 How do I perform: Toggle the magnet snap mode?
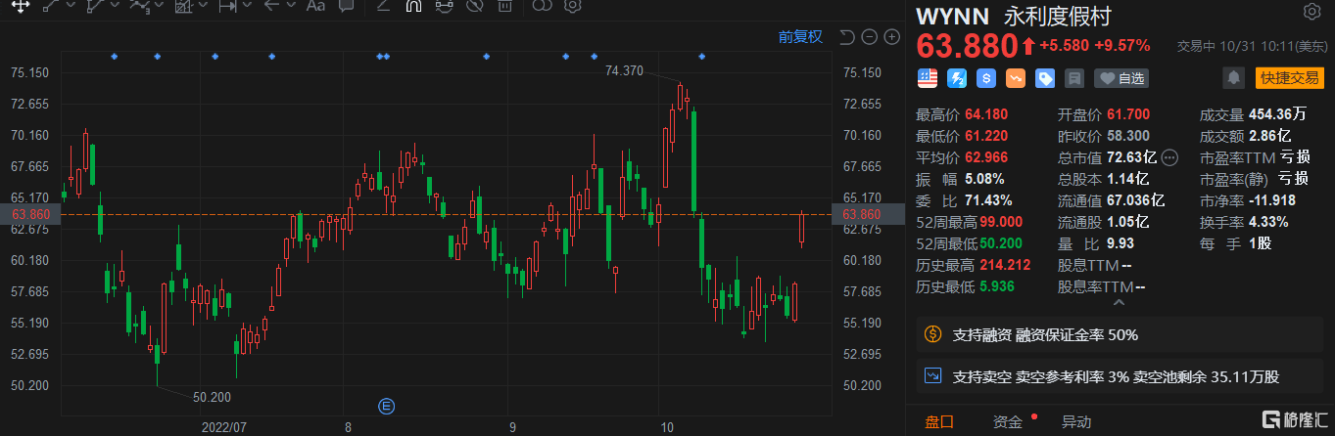pyautogui.click(x=413, y=6)
